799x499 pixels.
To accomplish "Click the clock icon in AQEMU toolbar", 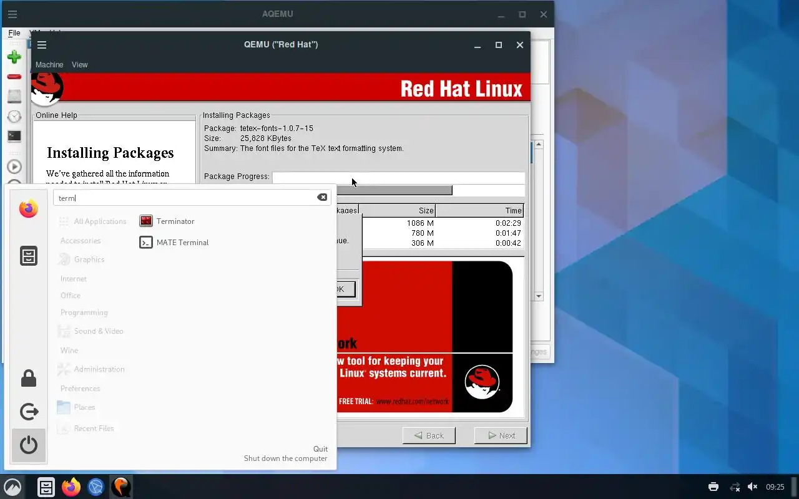I will coord(14,117).
